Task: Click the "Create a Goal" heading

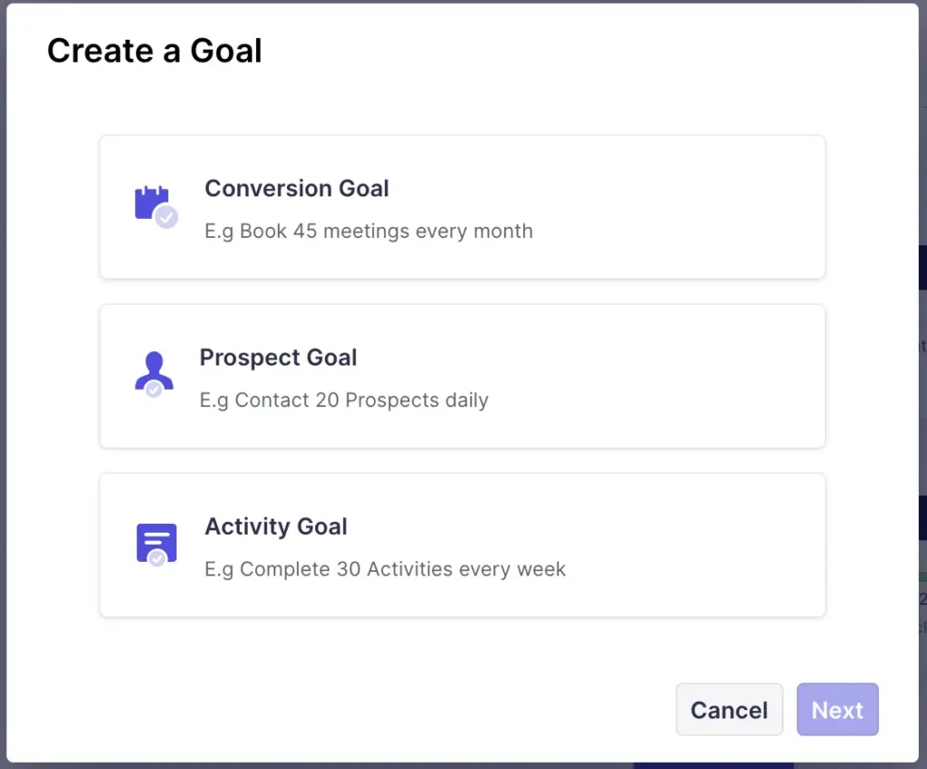Action: (154, 51)
